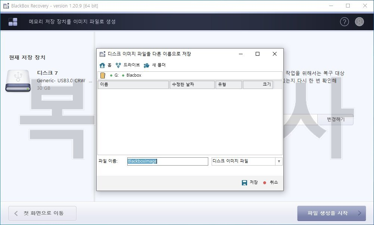The height and width of the screenshot is (225, 374).
Task: Start file creation (파일 생성을 시작)
Action: tap(331, 213)
